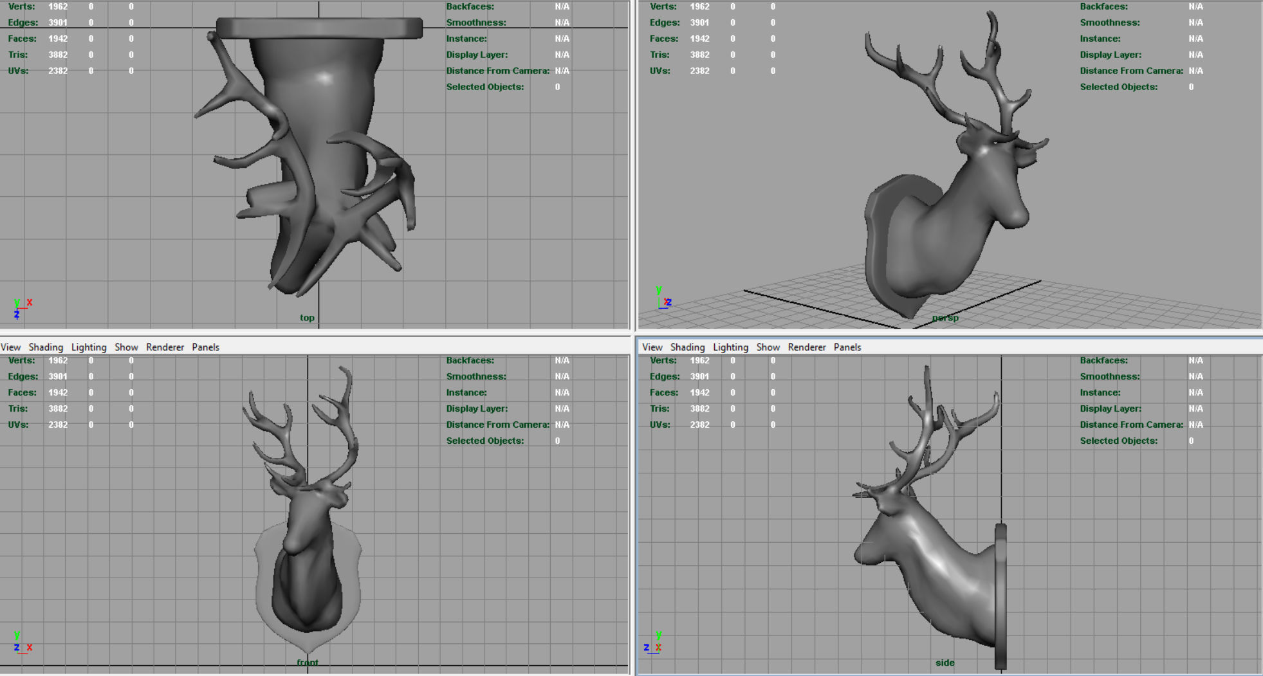This screenshot has width=1263, height=676.
Task: Click 'Edges:' label in the front view
Action: pyautogui.click(x=23, y=376)
